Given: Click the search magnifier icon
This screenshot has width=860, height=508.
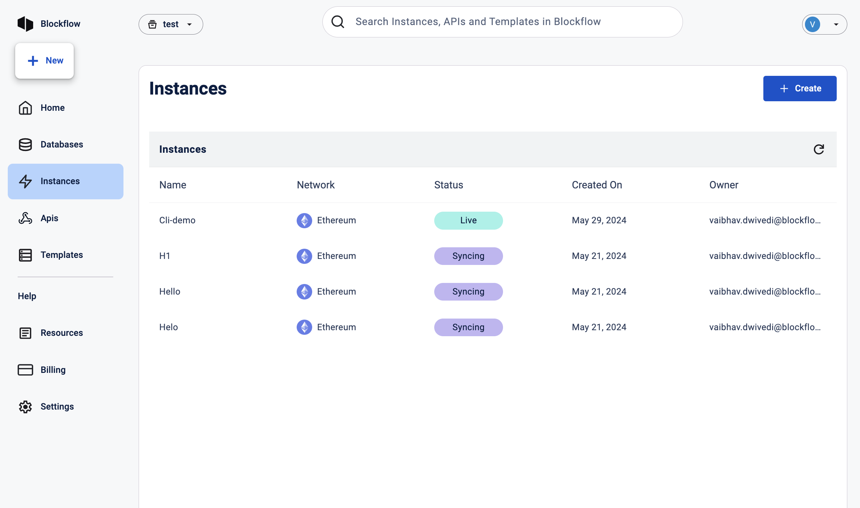Looking at the screenshot, I should (338, 22).
